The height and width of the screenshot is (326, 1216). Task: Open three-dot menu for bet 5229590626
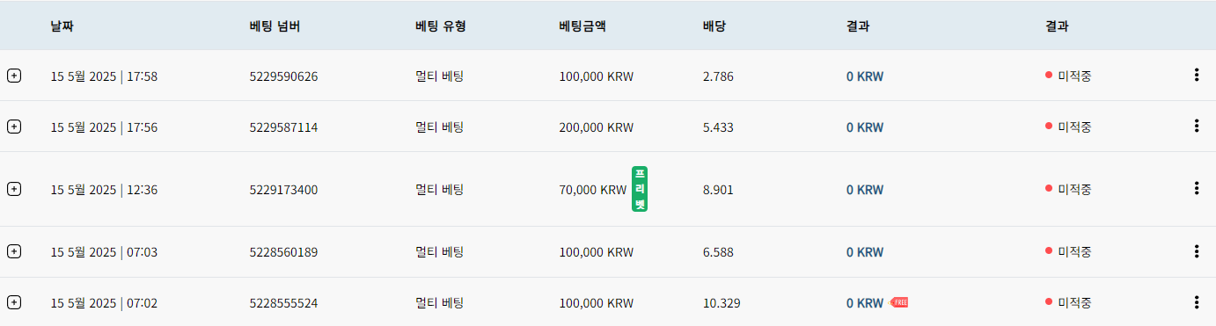tap(1196, 75)
